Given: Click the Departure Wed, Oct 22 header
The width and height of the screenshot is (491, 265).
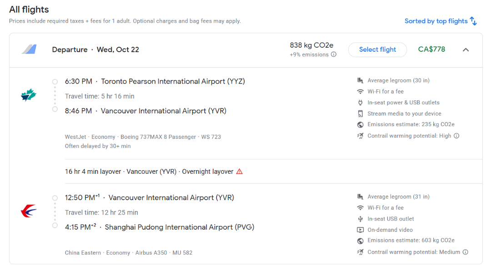Looking at the screenshot, I should (x=95, y=50).
